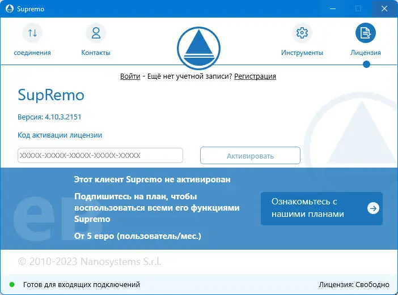
Task: Open the connections (соединения) arrows icon
Action: coord(32,33)
